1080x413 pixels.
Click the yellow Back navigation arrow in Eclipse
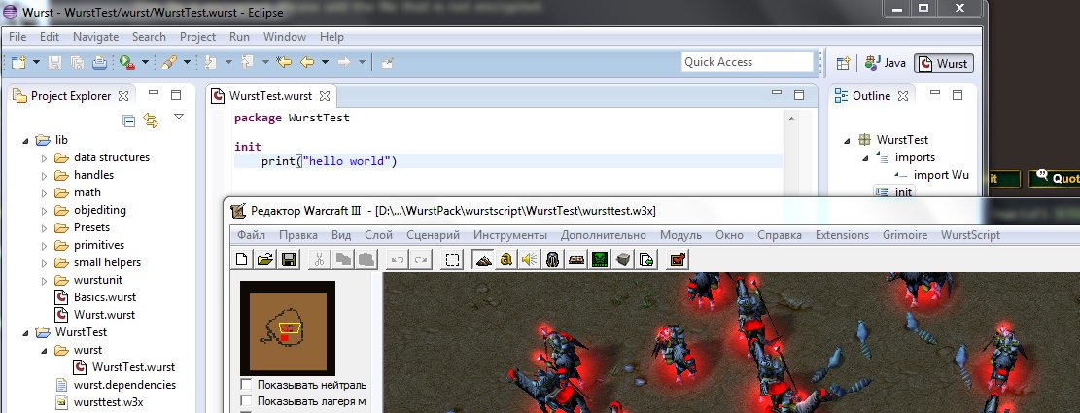(307, 62)
